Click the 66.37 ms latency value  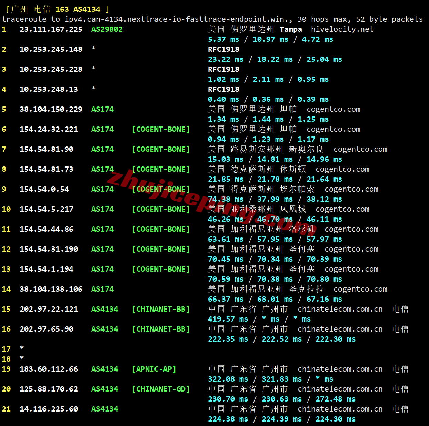point(226,299)
